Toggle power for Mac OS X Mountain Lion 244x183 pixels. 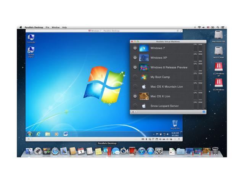click(135, 87)
